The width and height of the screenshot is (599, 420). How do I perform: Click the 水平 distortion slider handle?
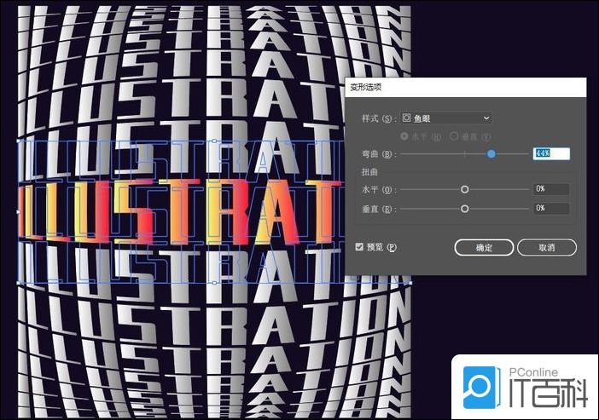(x=465, y=189)
